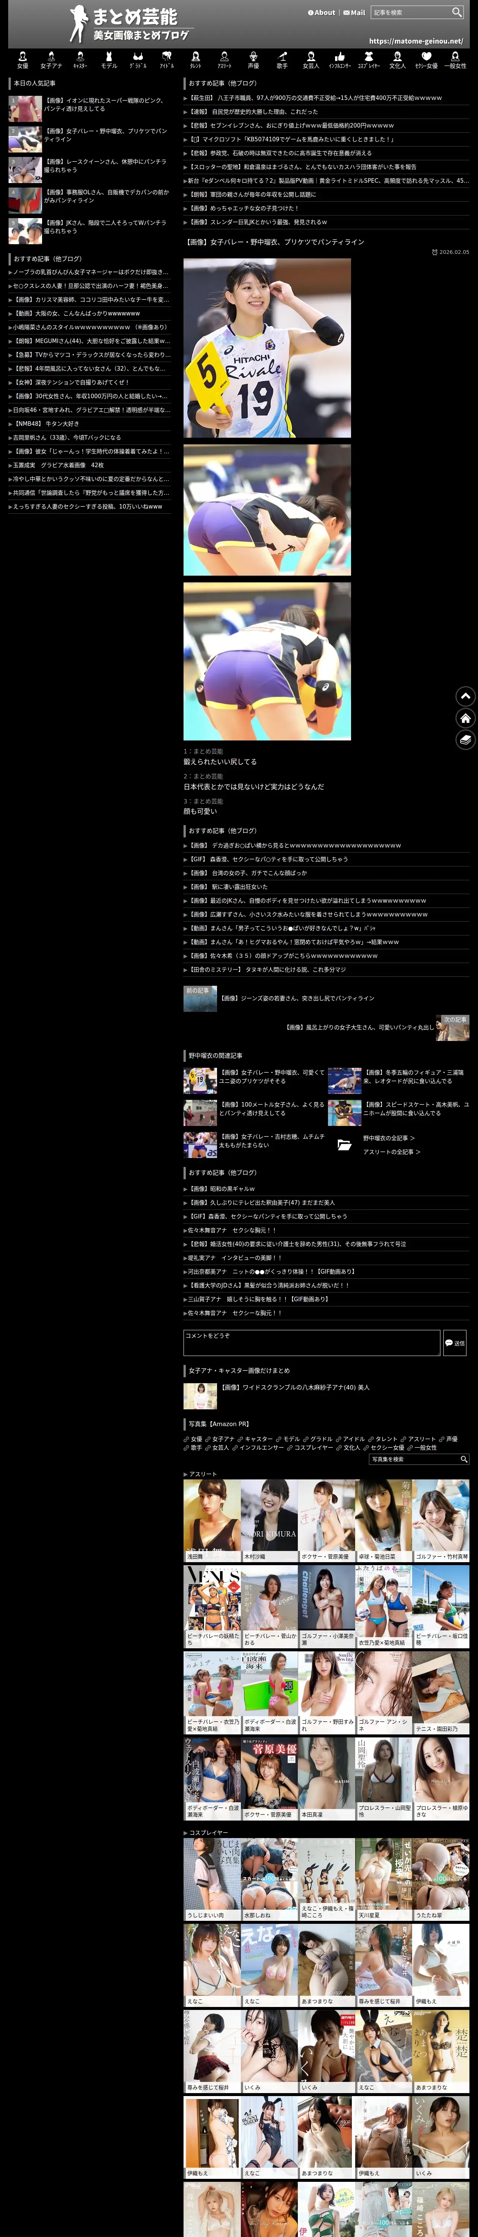
Task: Open アスリートの全記事 link
Action: coord(391,1152)
